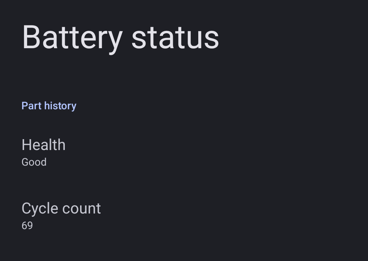Image resolution: width=368 pixels, height=261 pixels.
Task: Tap the Good health value
Action: point(34,162)
